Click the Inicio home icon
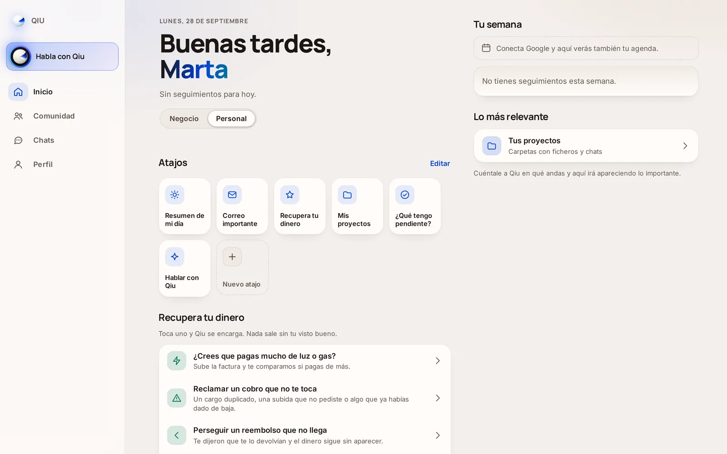The image size is (727, 454). (18, 92)
